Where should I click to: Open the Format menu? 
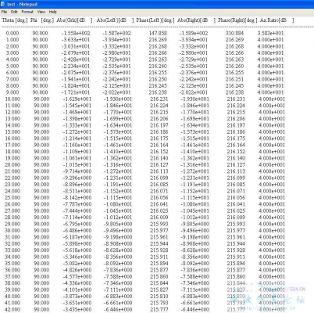click(27, 12)
